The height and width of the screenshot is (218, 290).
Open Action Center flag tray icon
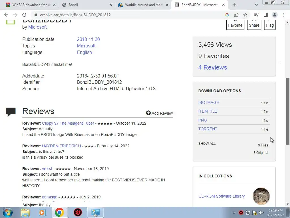tap(255, 213)
